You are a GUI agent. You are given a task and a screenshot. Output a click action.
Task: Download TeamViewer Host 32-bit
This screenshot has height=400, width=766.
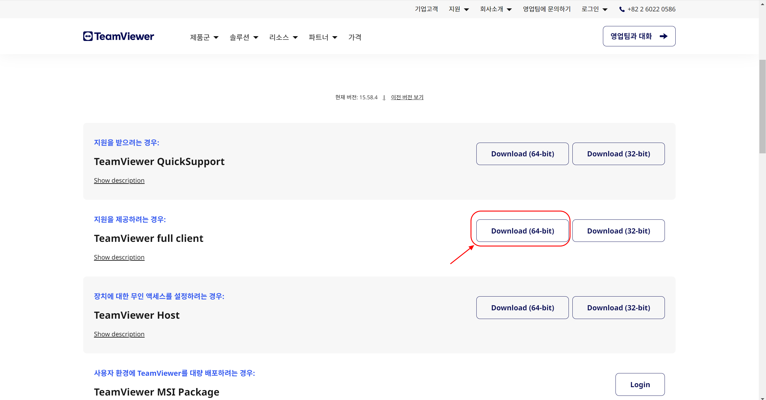[618, 308]
